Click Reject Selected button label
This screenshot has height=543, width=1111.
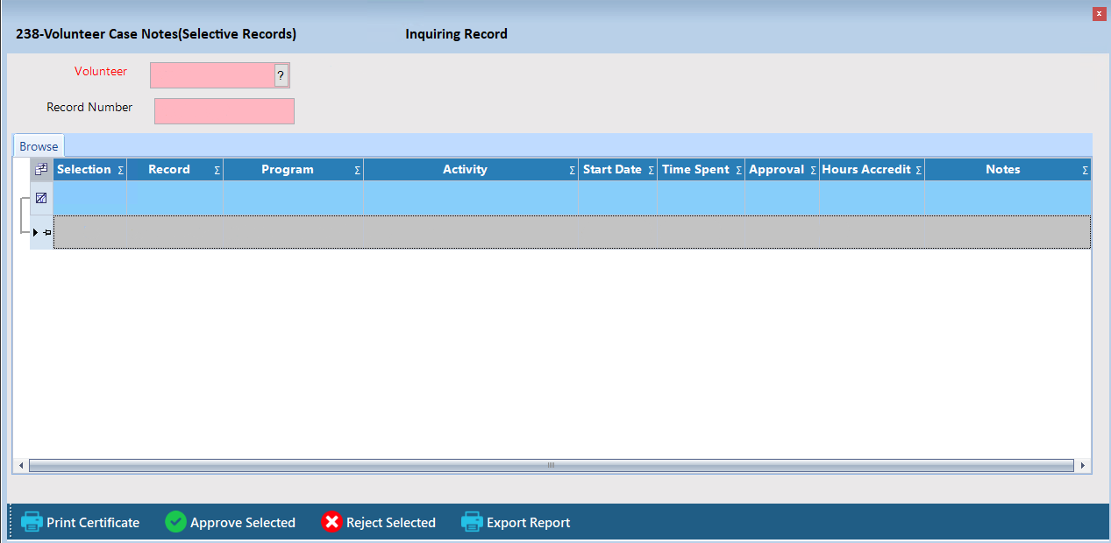[x=391, y=522]
